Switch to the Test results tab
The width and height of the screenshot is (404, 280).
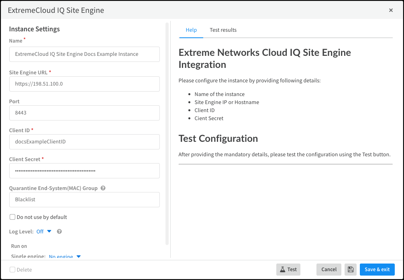[x=223, y=30]
